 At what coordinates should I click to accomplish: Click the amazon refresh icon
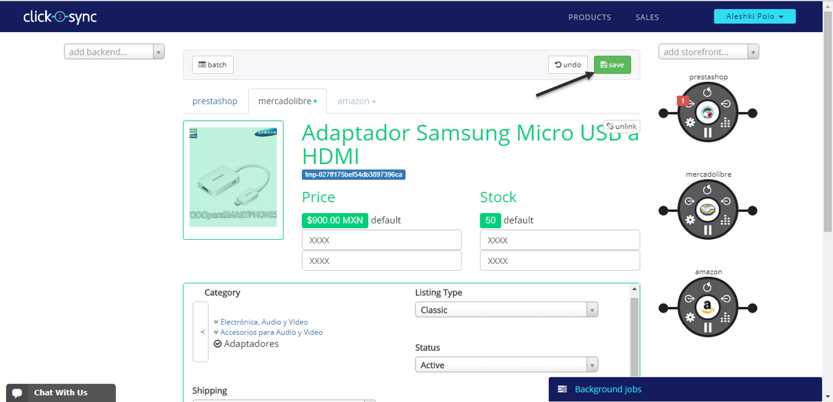[x=707, y=288]
